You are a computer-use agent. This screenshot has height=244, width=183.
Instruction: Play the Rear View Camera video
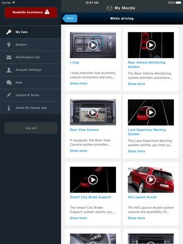pos(93,112)
